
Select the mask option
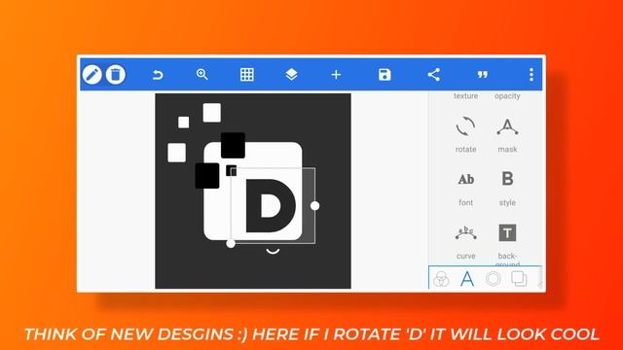(x=507, y=135)
